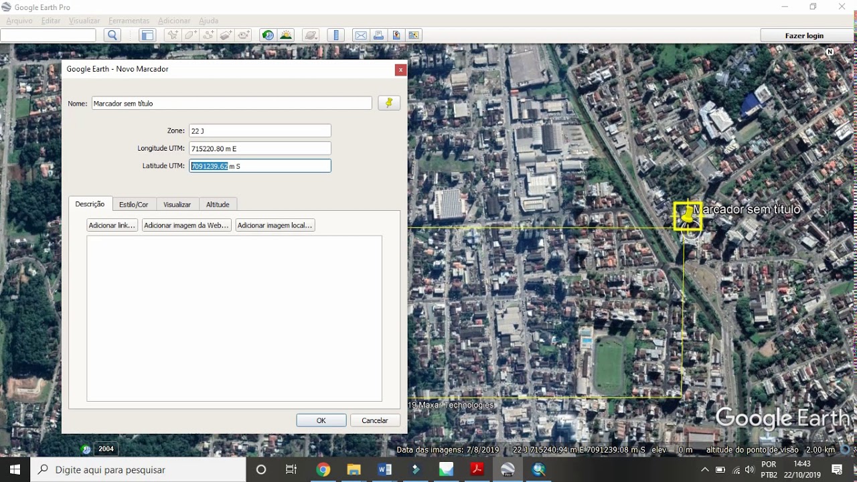857x482 pixels.
Task: Open Task View in taskbar
Action: click(x=291, y=469)
